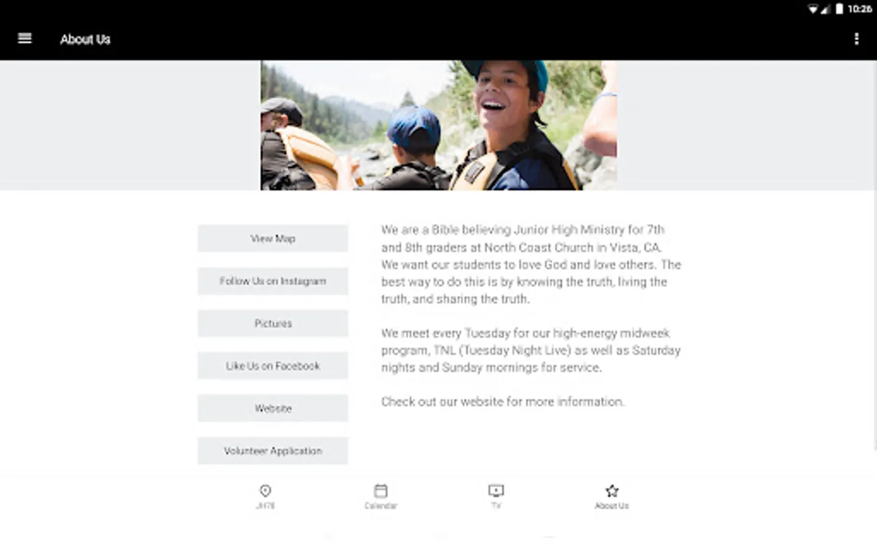The image size is (877, 548).
Task: Open the Volunteer Application button
Action: tap(273, 451)
